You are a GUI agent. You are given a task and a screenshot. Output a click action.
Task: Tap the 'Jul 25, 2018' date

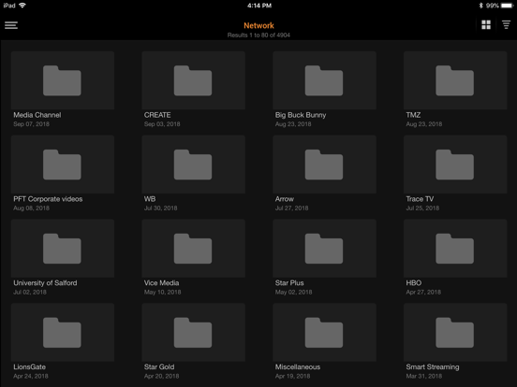click(422, 208)
